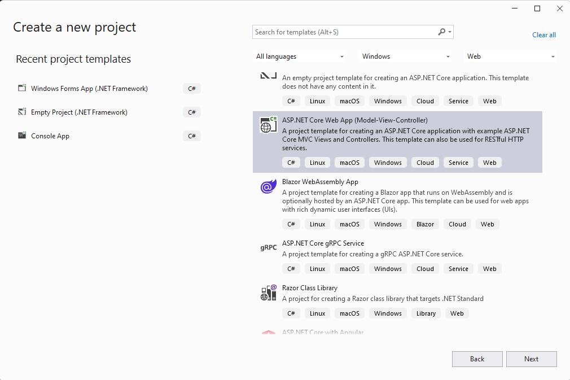Screen dimensions: 570x380
Task: Select Console App recent template
Action: tap(109, 136)
